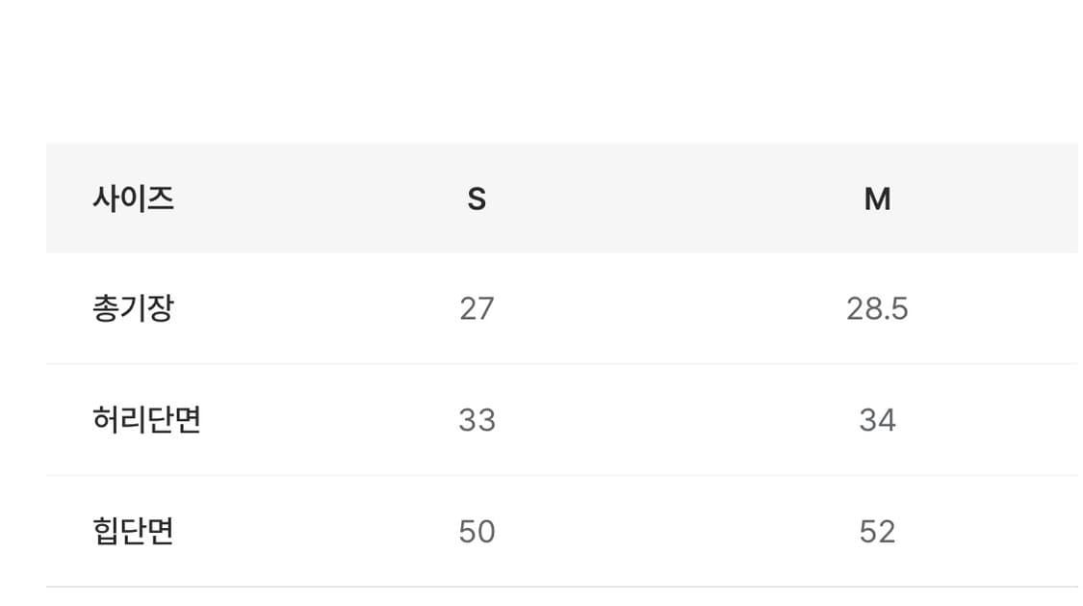The image size is (1083, 606).
Task: Click the 사이즈 header label
Action: [133, 198]
